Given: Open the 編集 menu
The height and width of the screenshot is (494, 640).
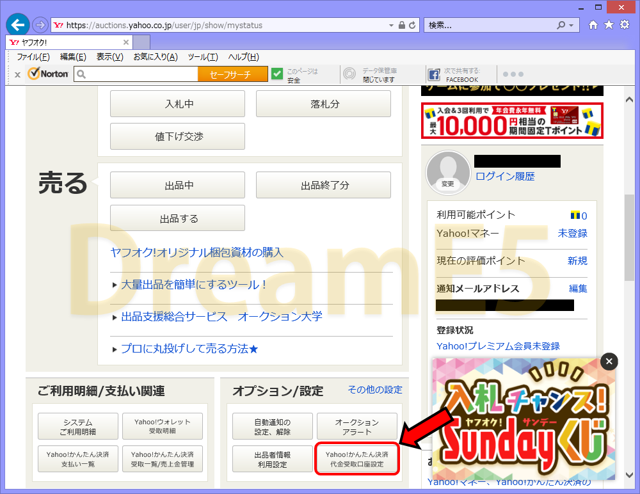Looking at the screenshot, I should (73, 57).
